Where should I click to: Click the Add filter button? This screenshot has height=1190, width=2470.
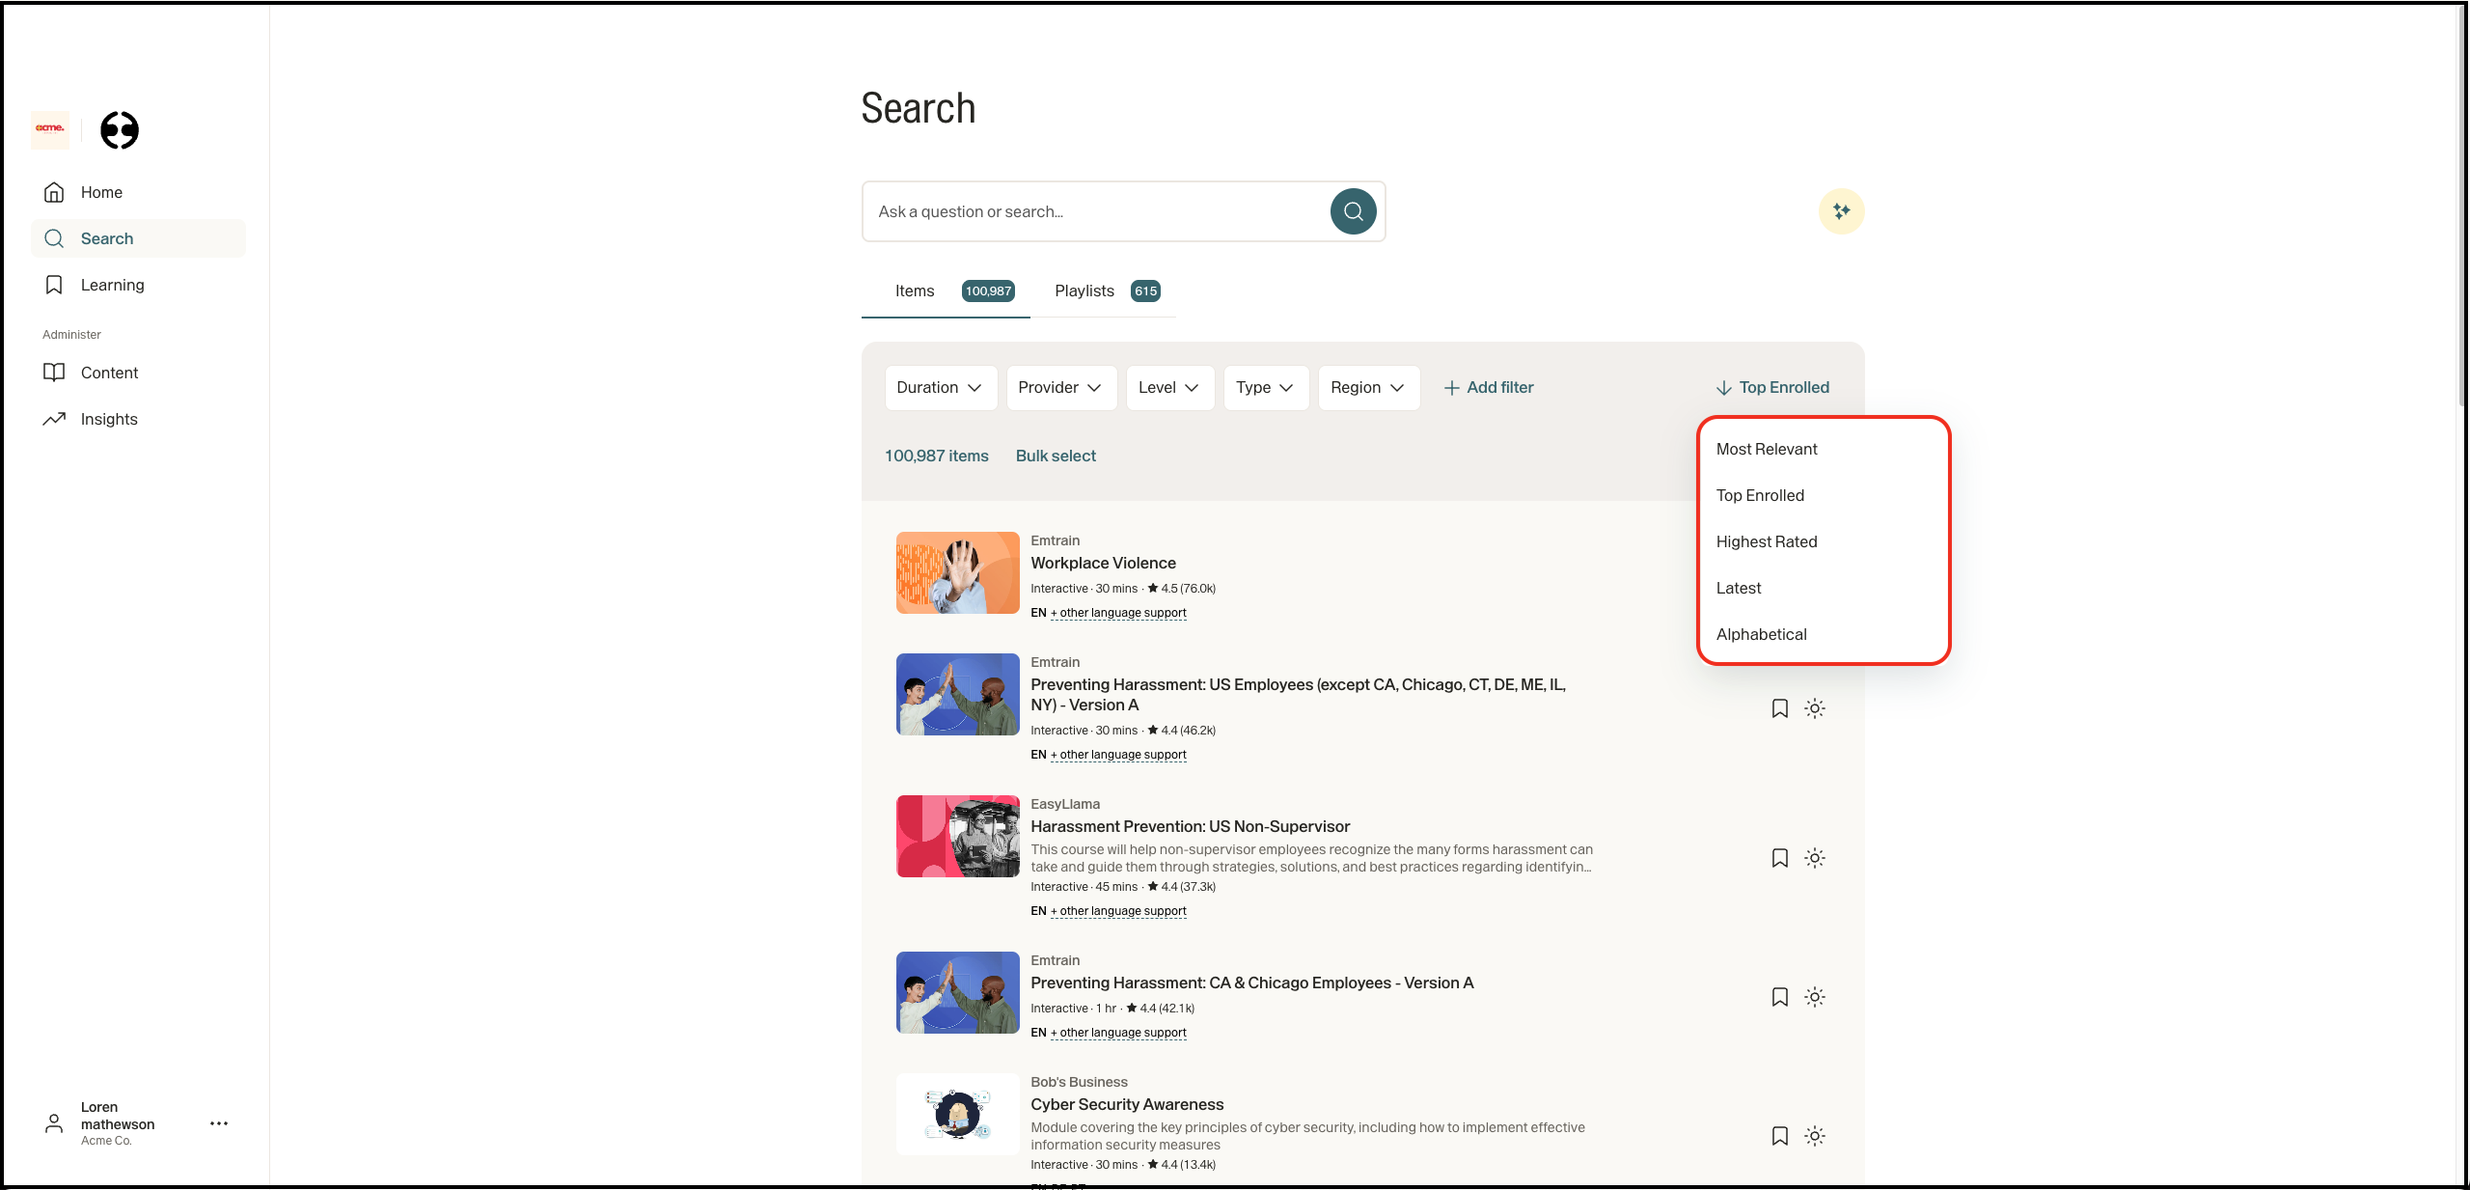(1489, 387)
